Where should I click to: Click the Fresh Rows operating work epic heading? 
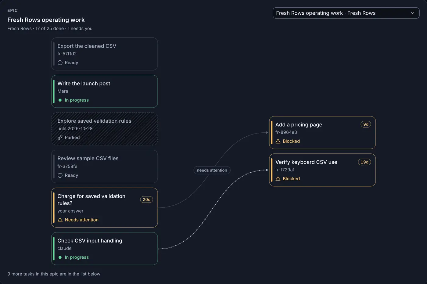pyautogui.click(x=46, y=20)
